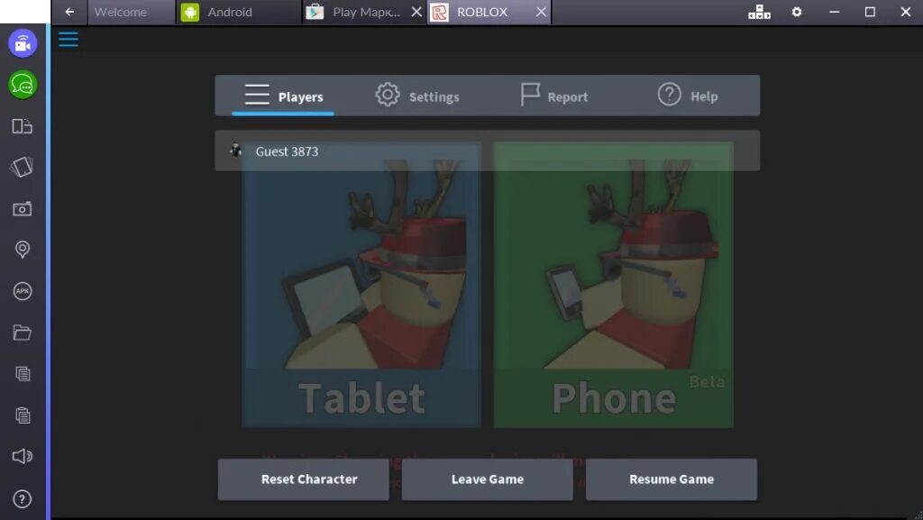Install an APK via the APK icon

23,291
